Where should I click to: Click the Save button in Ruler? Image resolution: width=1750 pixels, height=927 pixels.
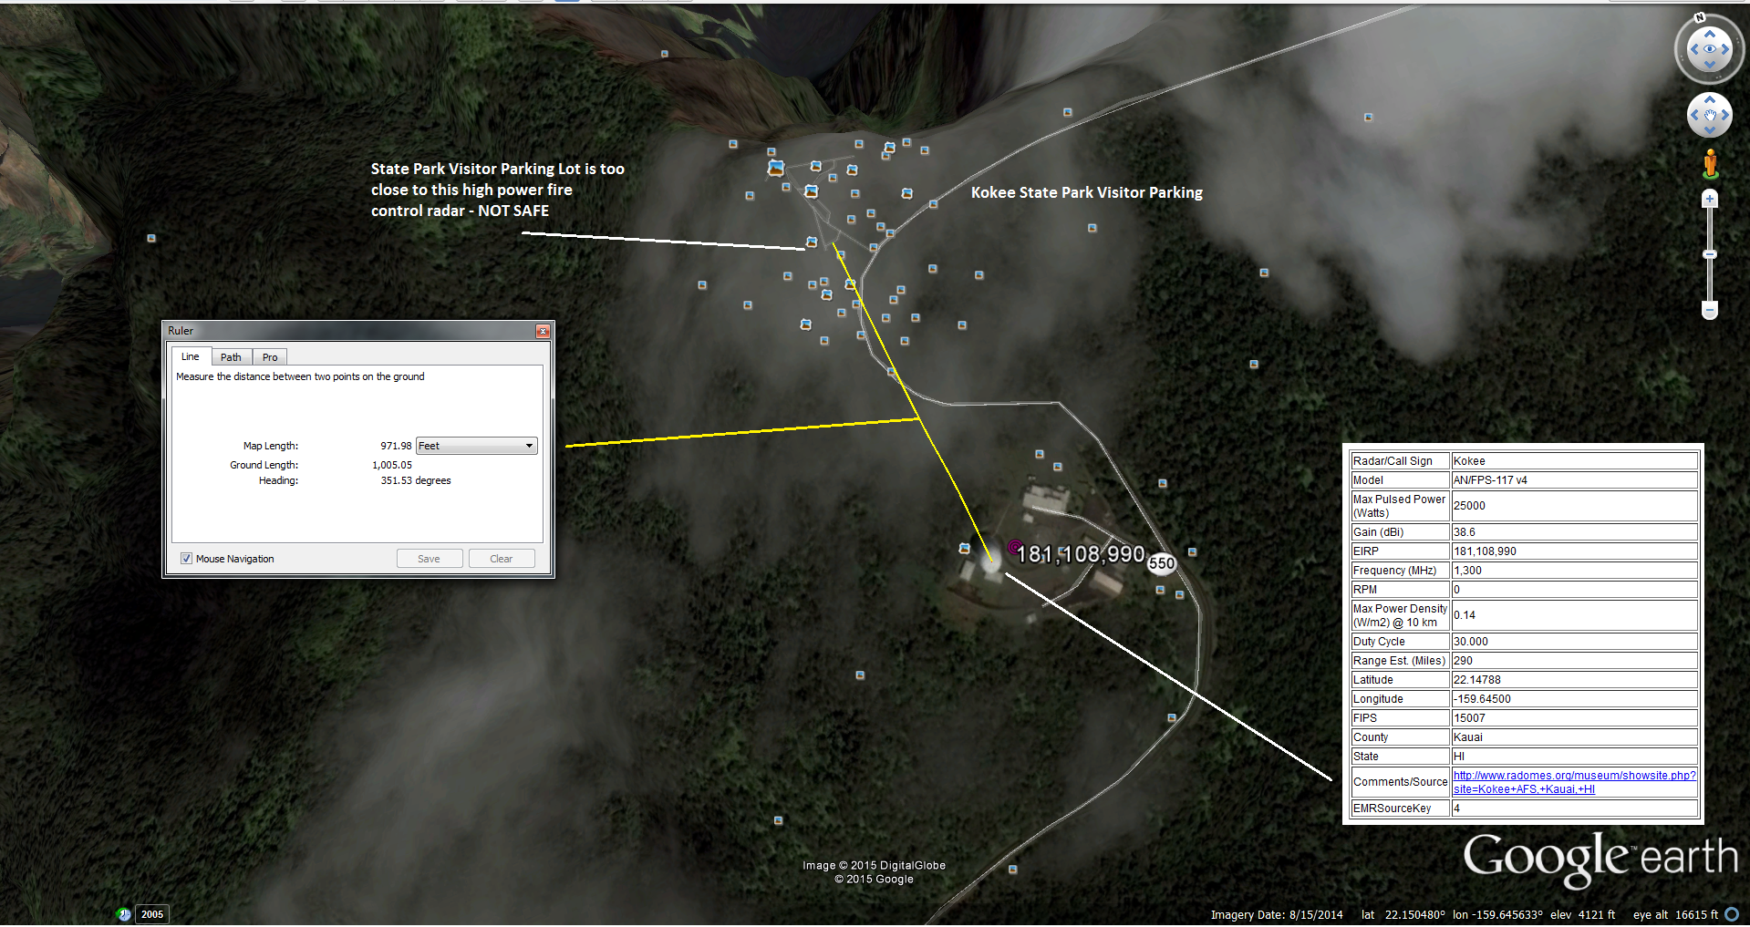click(x=429, y=559)
